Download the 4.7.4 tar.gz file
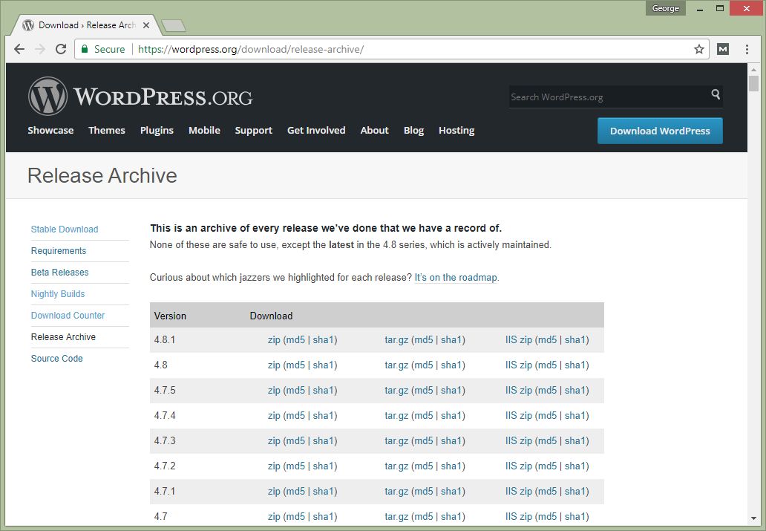 (x=396, y=416)
